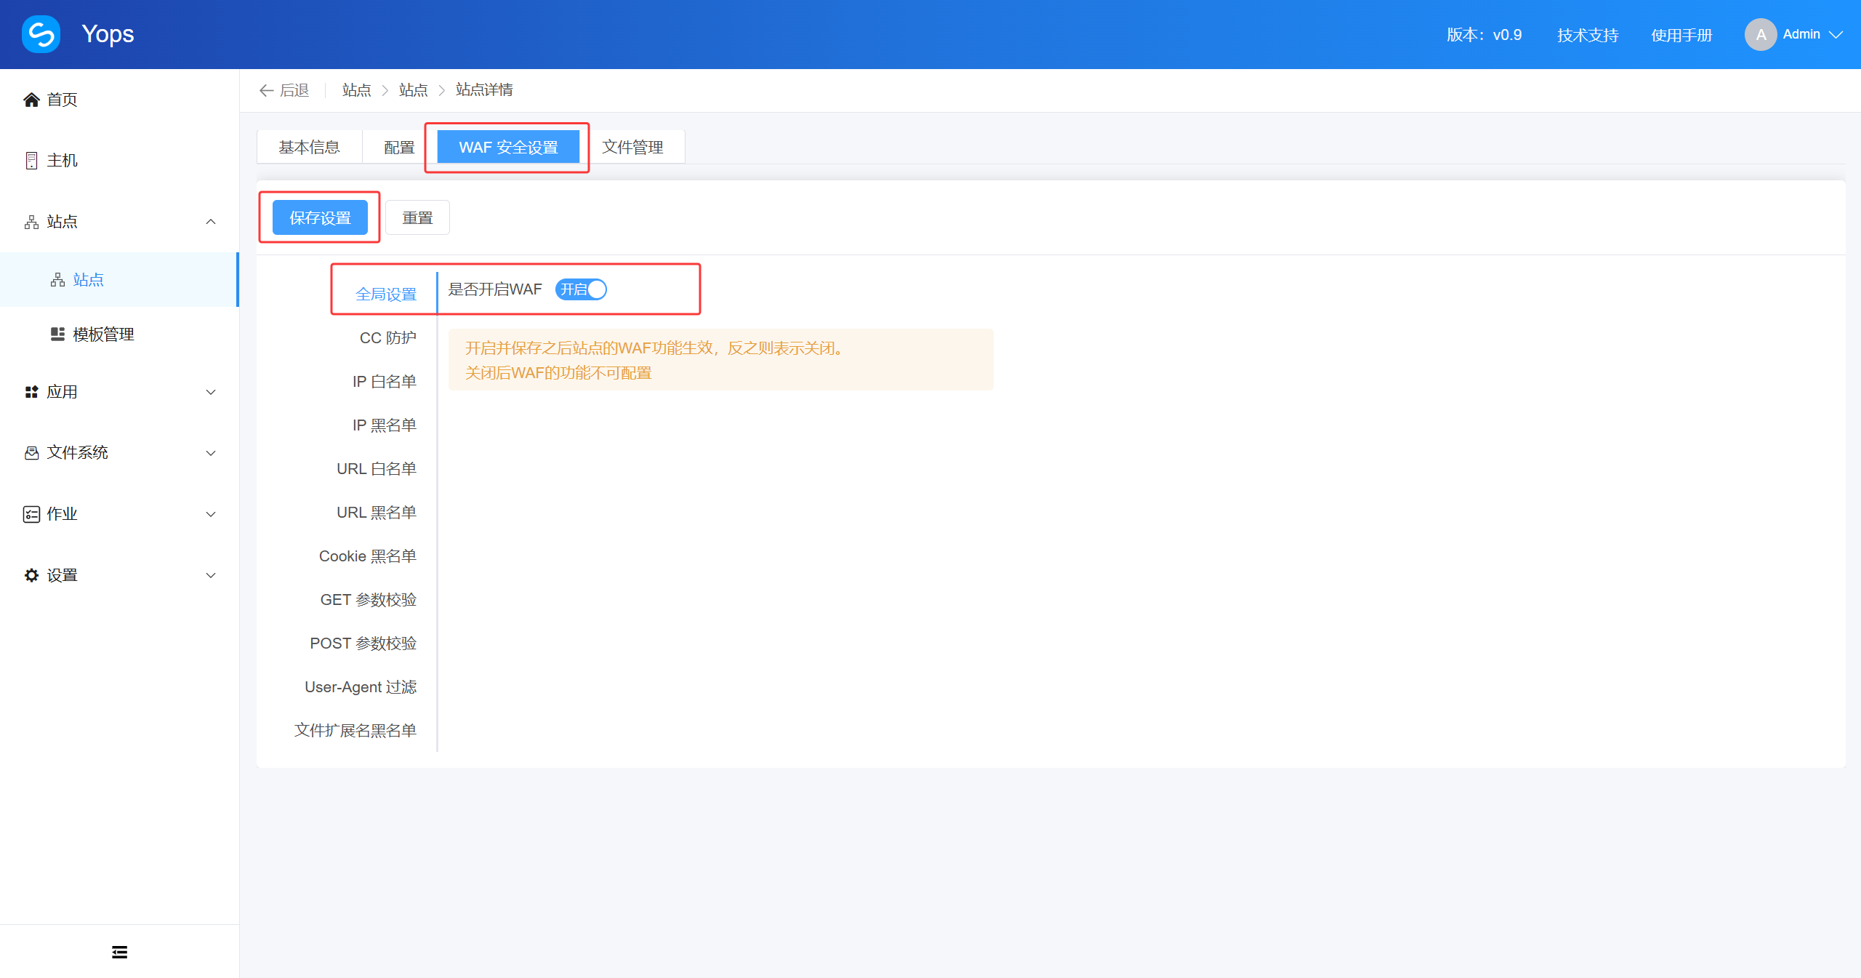Collapse the 站点 sidebar group chevron
Screen dimensions: 1861x978
pos(211,222)
